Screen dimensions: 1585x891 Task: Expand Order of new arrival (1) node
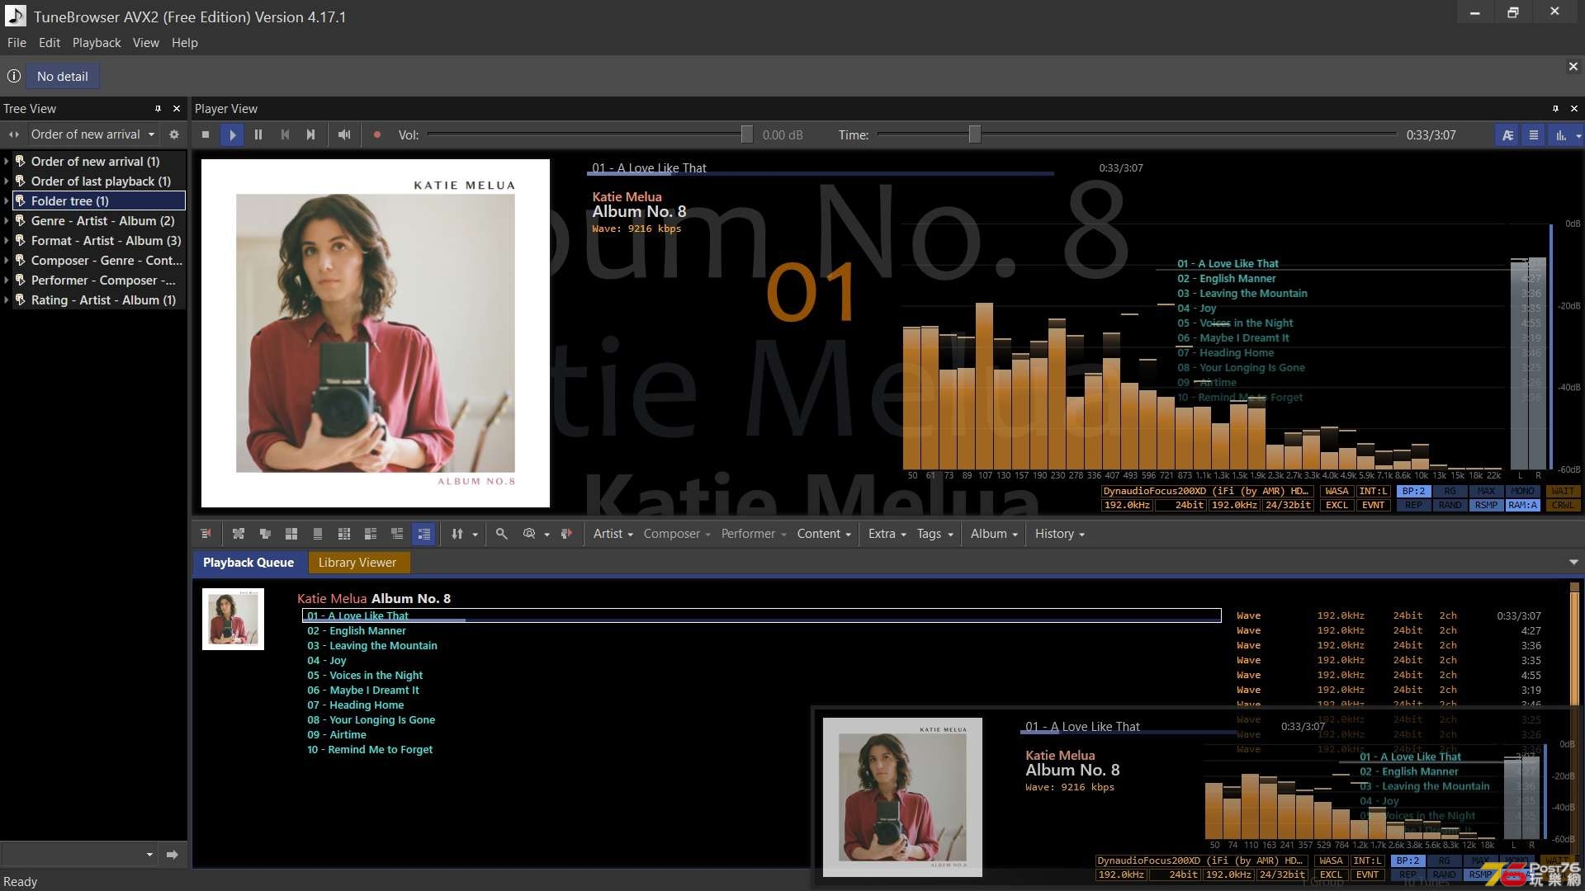coord(7,162)
